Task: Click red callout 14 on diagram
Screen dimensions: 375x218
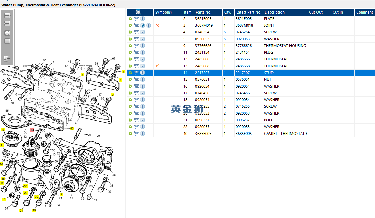Action: click(x=32, y=130)
